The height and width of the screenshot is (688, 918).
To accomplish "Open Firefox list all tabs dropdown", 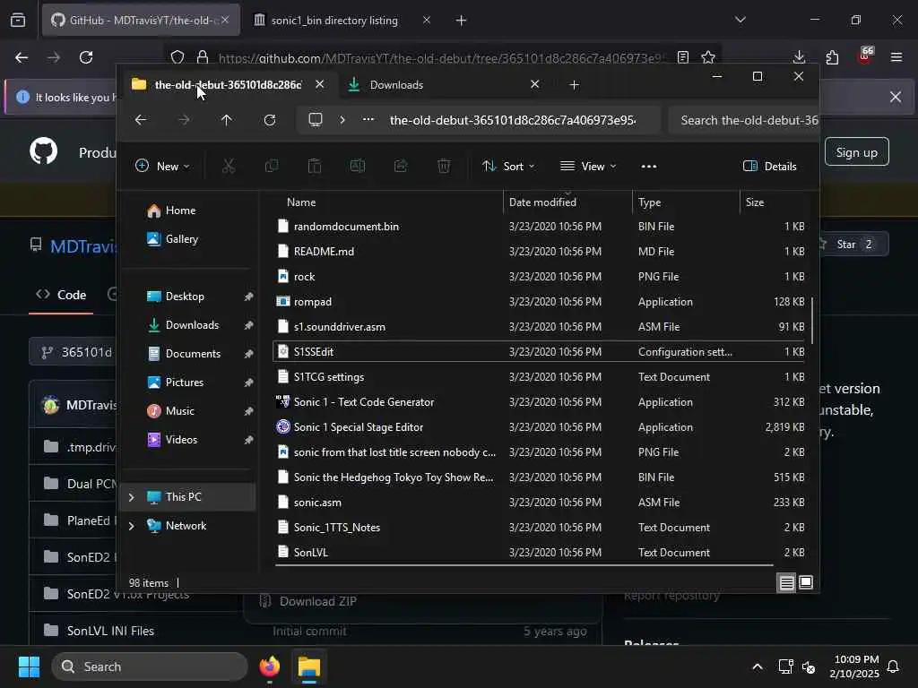I will [x=740, y=20].
